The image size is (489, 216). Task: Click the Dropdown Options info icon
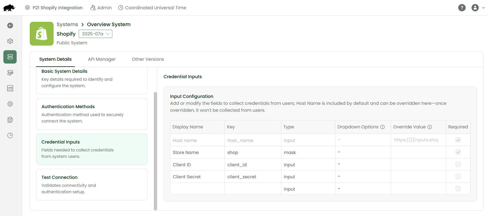(382, 127)
